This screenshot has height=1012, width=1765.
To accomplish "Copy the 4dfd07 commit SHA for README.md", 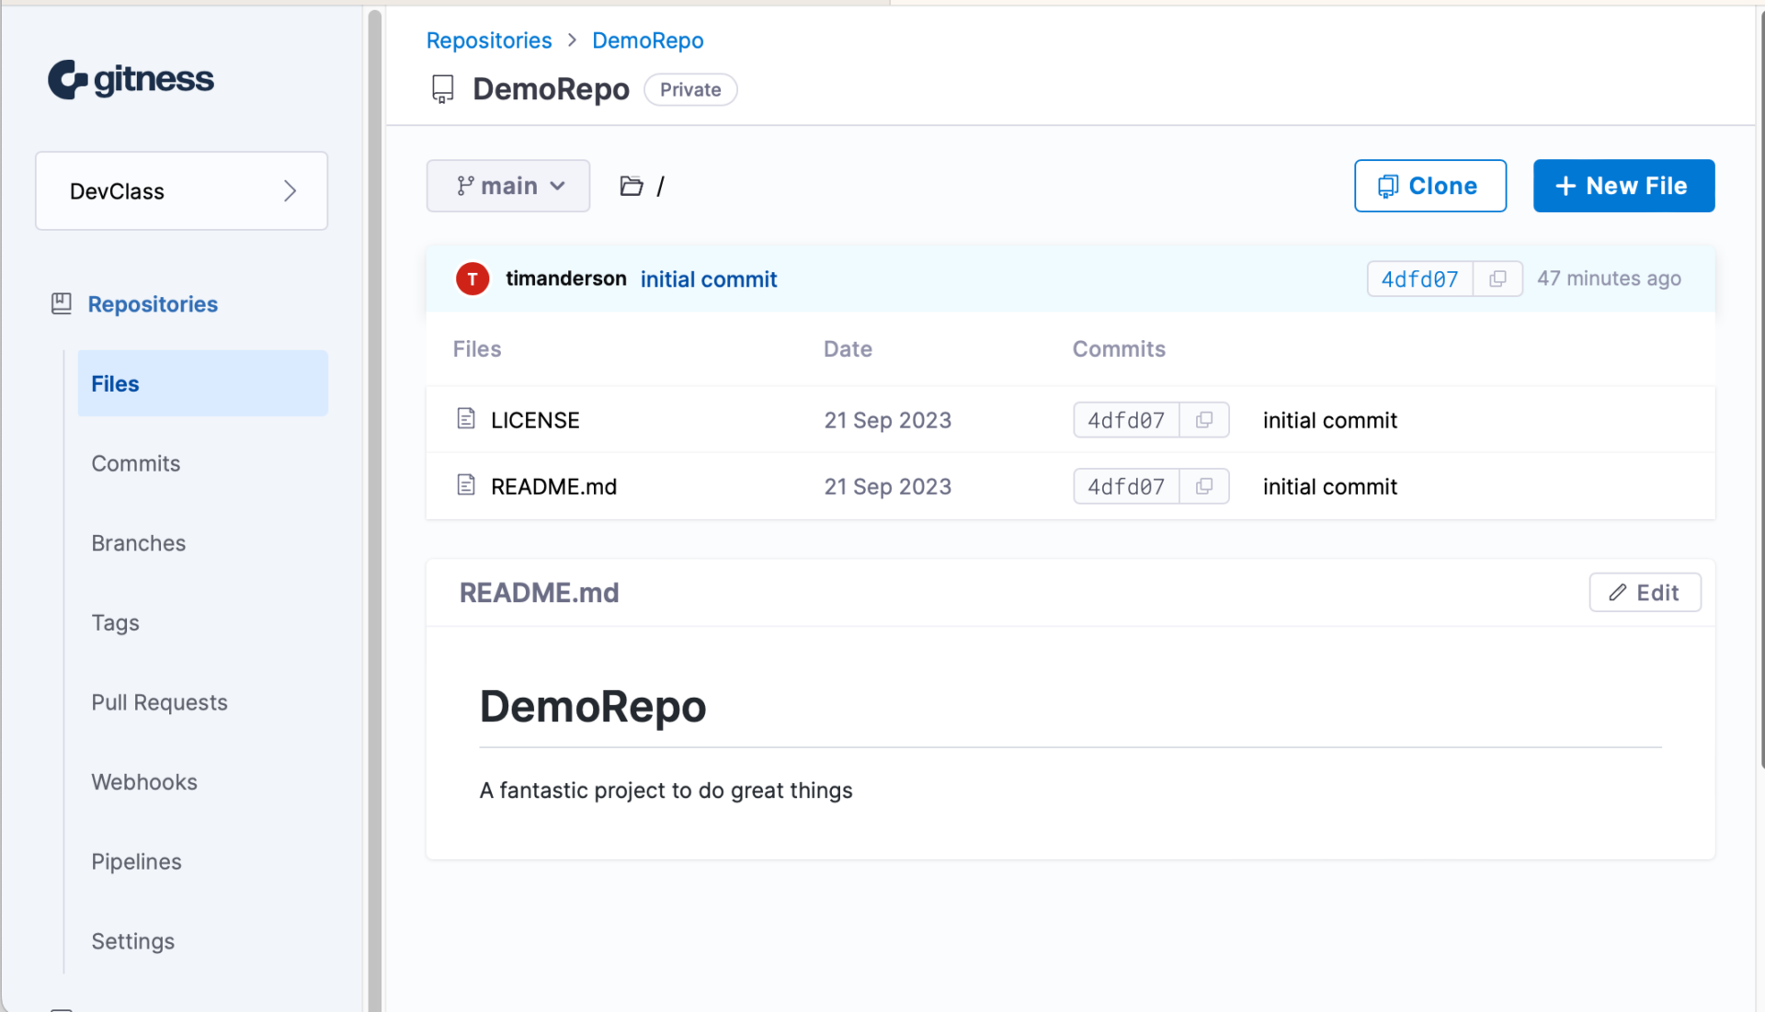I will [x=1204, y=486].
